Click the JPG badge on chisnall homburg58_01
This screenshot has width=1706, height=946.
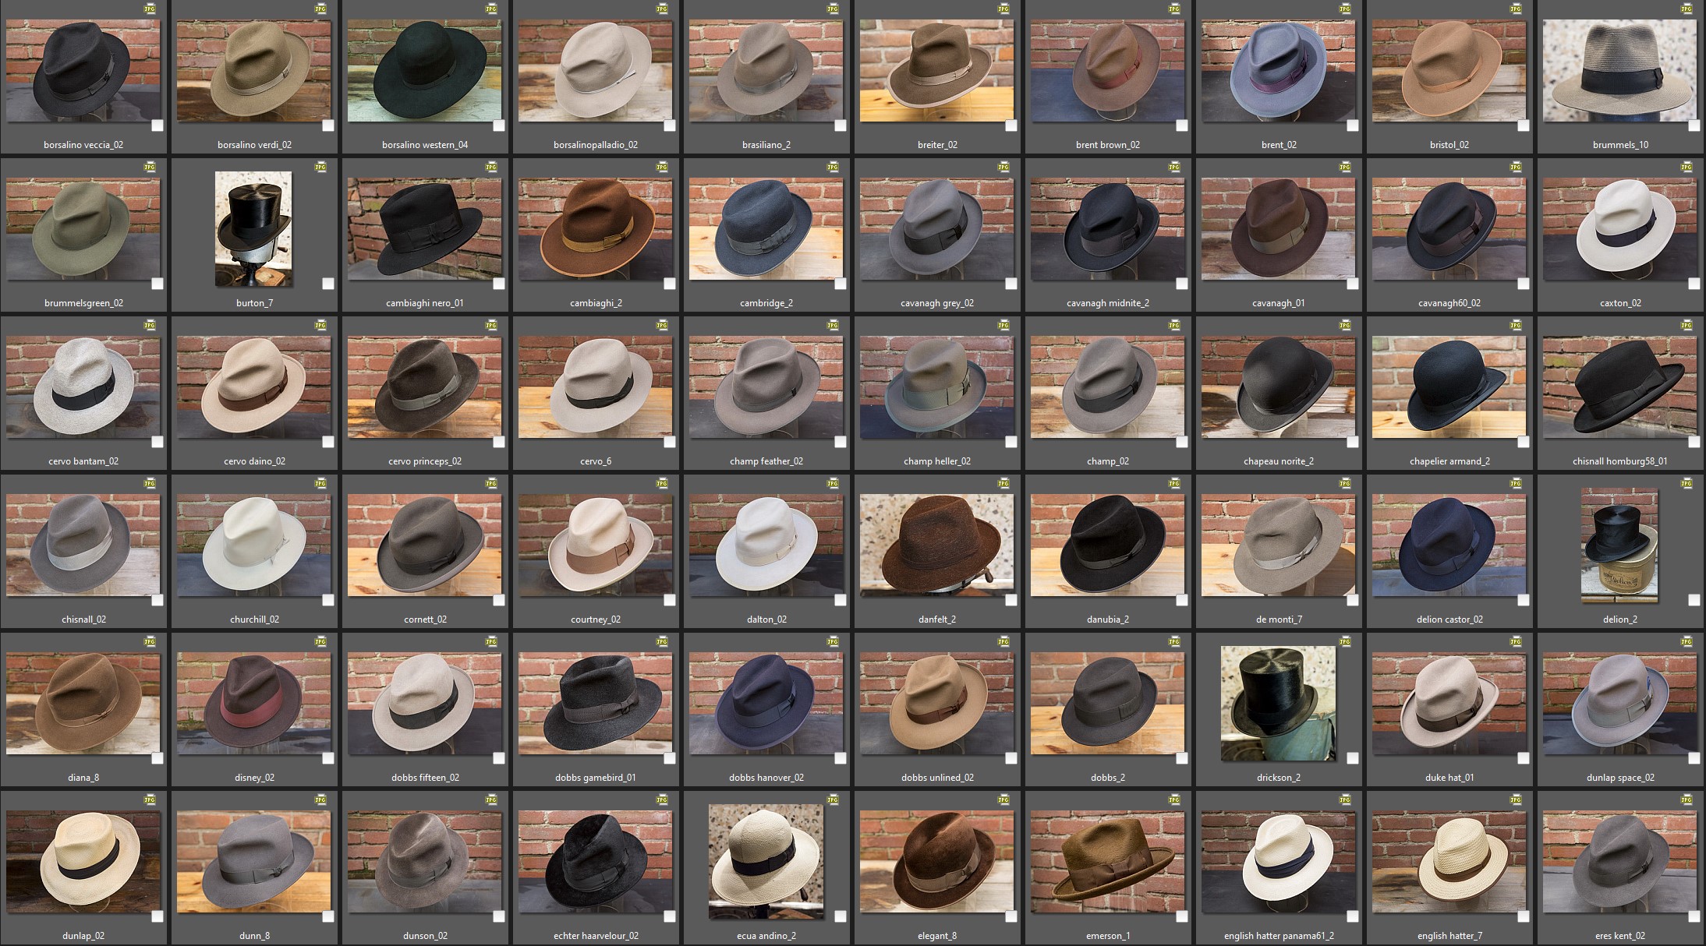tap(1687, 326)
